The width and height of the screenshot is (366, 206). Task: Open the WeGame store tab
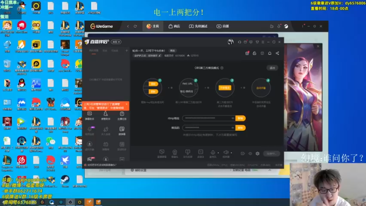(x=174, y=26)
